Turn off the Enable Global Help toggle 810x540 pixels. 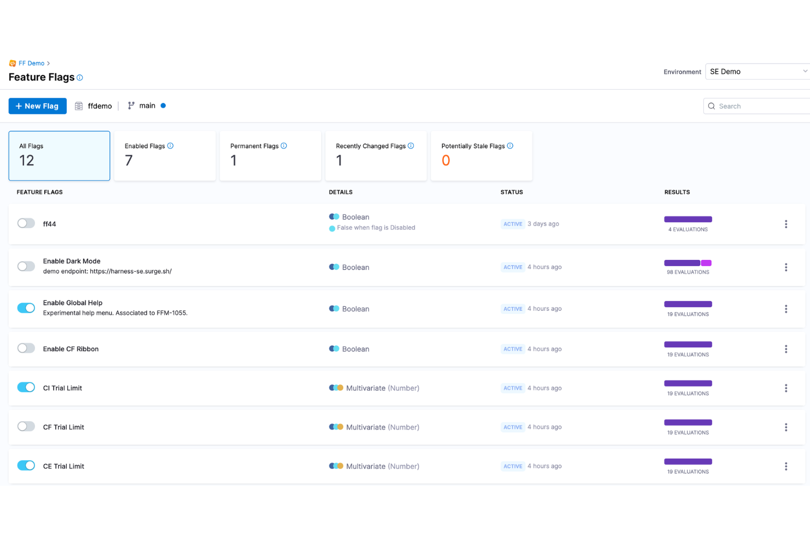pos(26,308)
